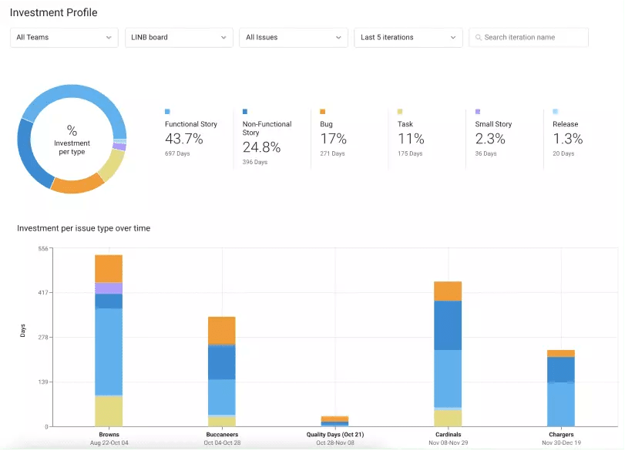Change the Last 5 iterations range
The height and width of the screenshot is (451, 625).
[x=408, y=38]
